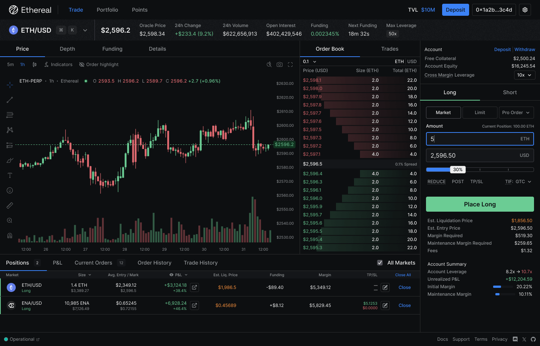Open the 10x cross margin leverage dropdown
The height and width of the screenshot is (346, 540).
pos(525,75)
